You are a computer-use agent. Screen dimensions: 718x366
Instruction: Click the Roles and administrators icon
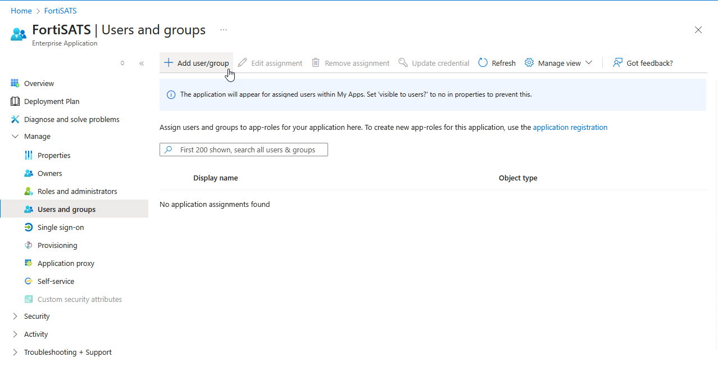coord(29,191)
